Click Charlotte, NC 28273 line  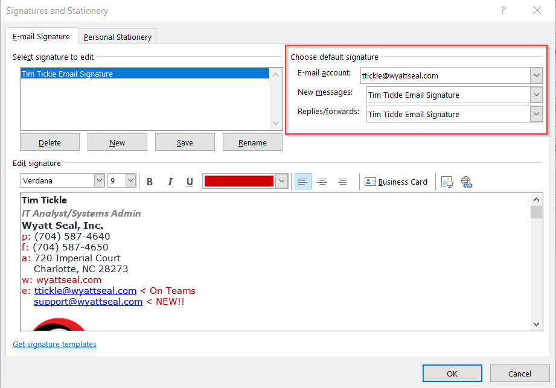[x=81, y=269]
